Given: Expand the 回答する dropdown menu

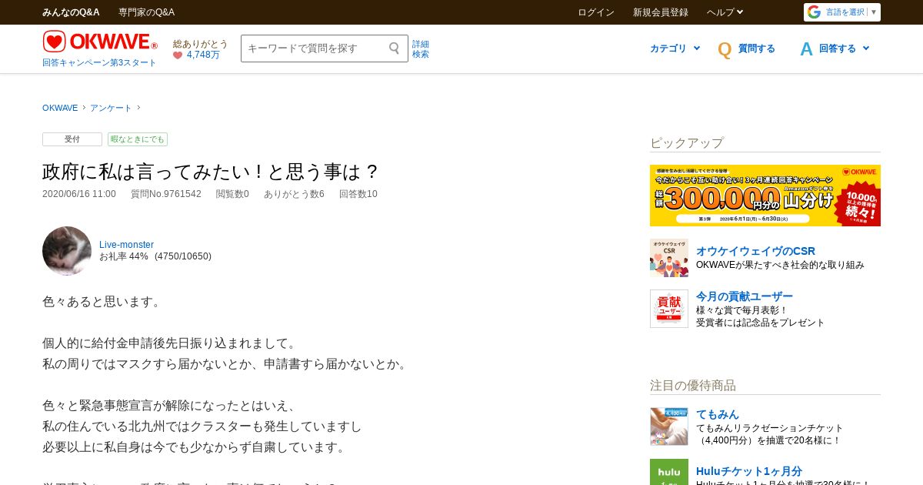Looking at the screenshot, I should pos(844,48).
